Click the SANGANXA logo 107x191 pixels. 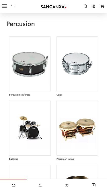(x=53, y=7)
